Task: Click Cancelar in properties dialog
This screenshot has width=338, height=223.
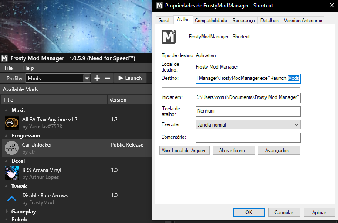Action: [x=284, y=213]
